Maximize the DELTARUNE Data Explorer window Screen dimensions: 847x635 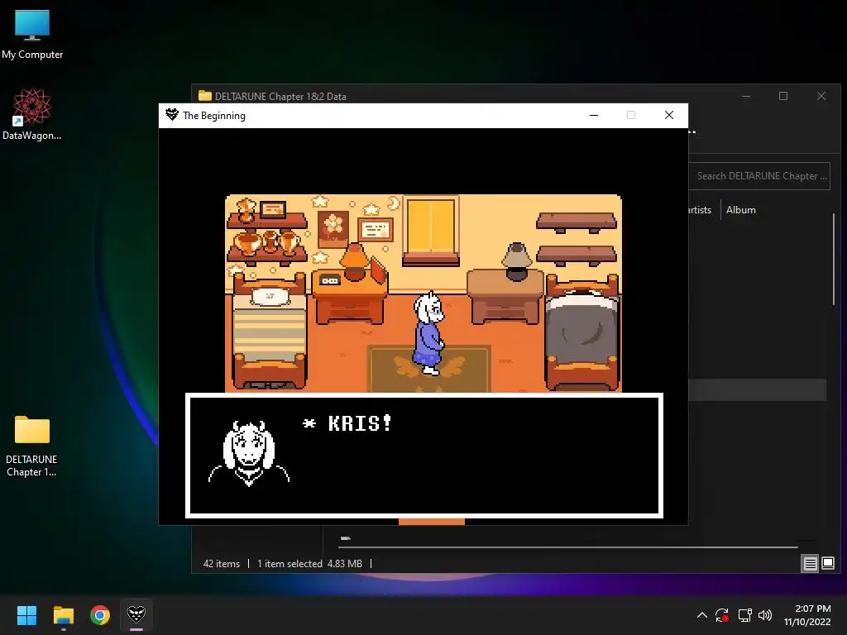[x=783, y=96]
